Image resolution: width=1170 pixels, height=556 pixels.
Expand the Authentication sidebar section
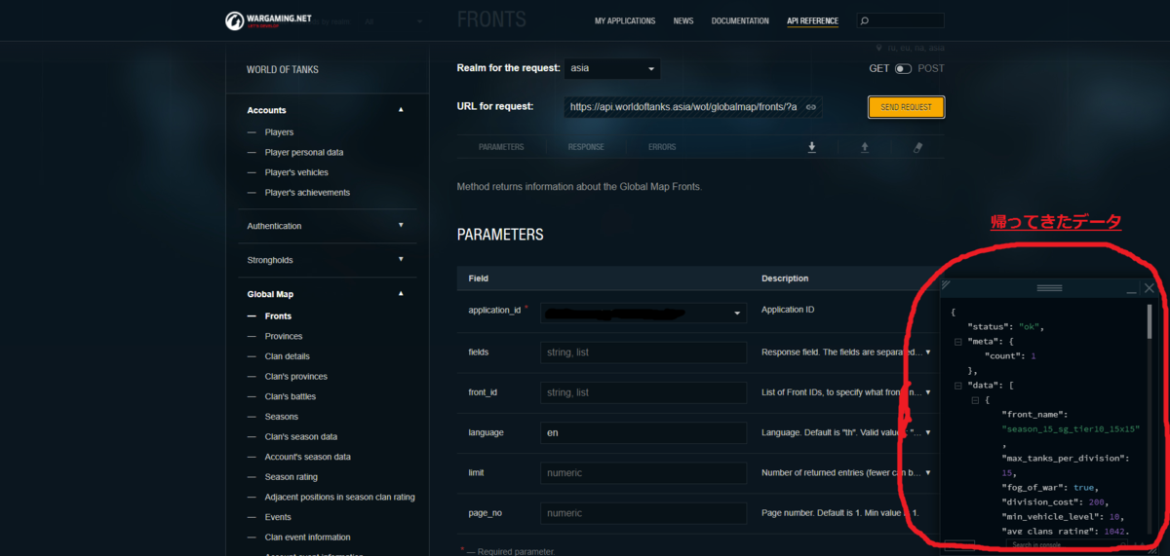tap(401, 225)
